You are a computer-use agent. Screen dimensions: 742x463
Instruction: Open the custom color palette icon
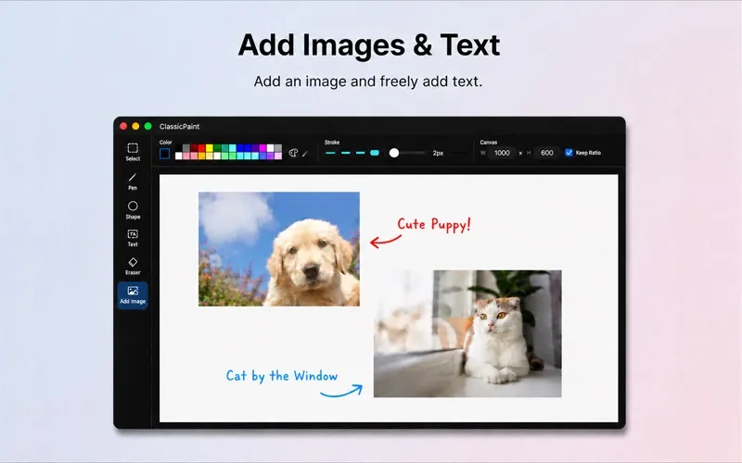[293, 153]
